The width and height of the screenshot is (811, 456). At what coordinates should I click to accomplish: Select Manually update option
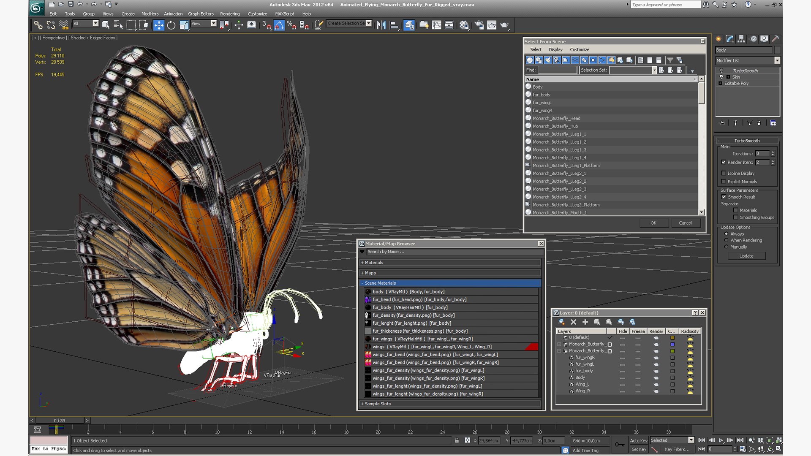[727, 247]
